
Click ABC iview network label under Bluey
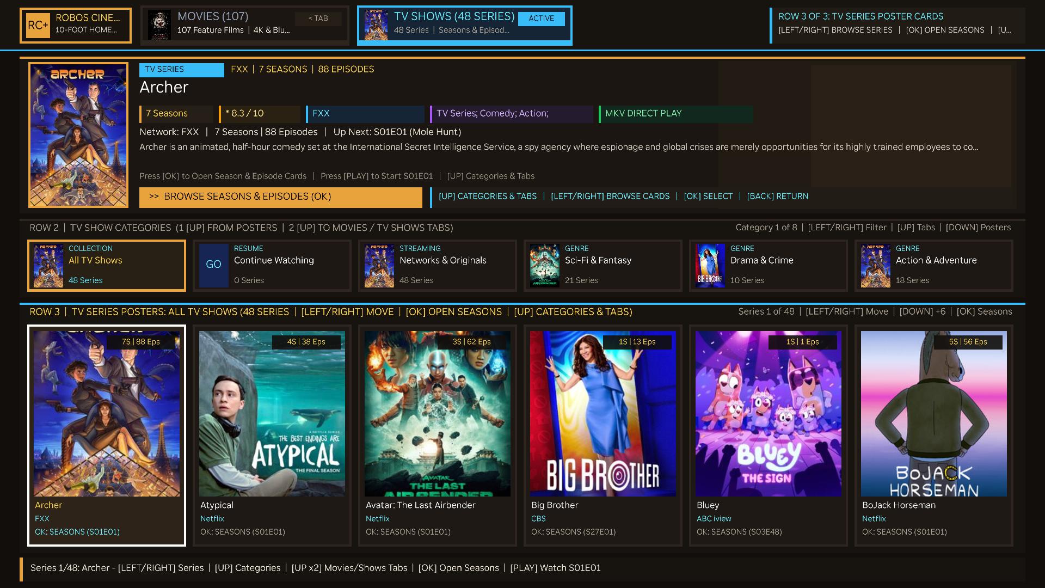[x=714, y=519]
